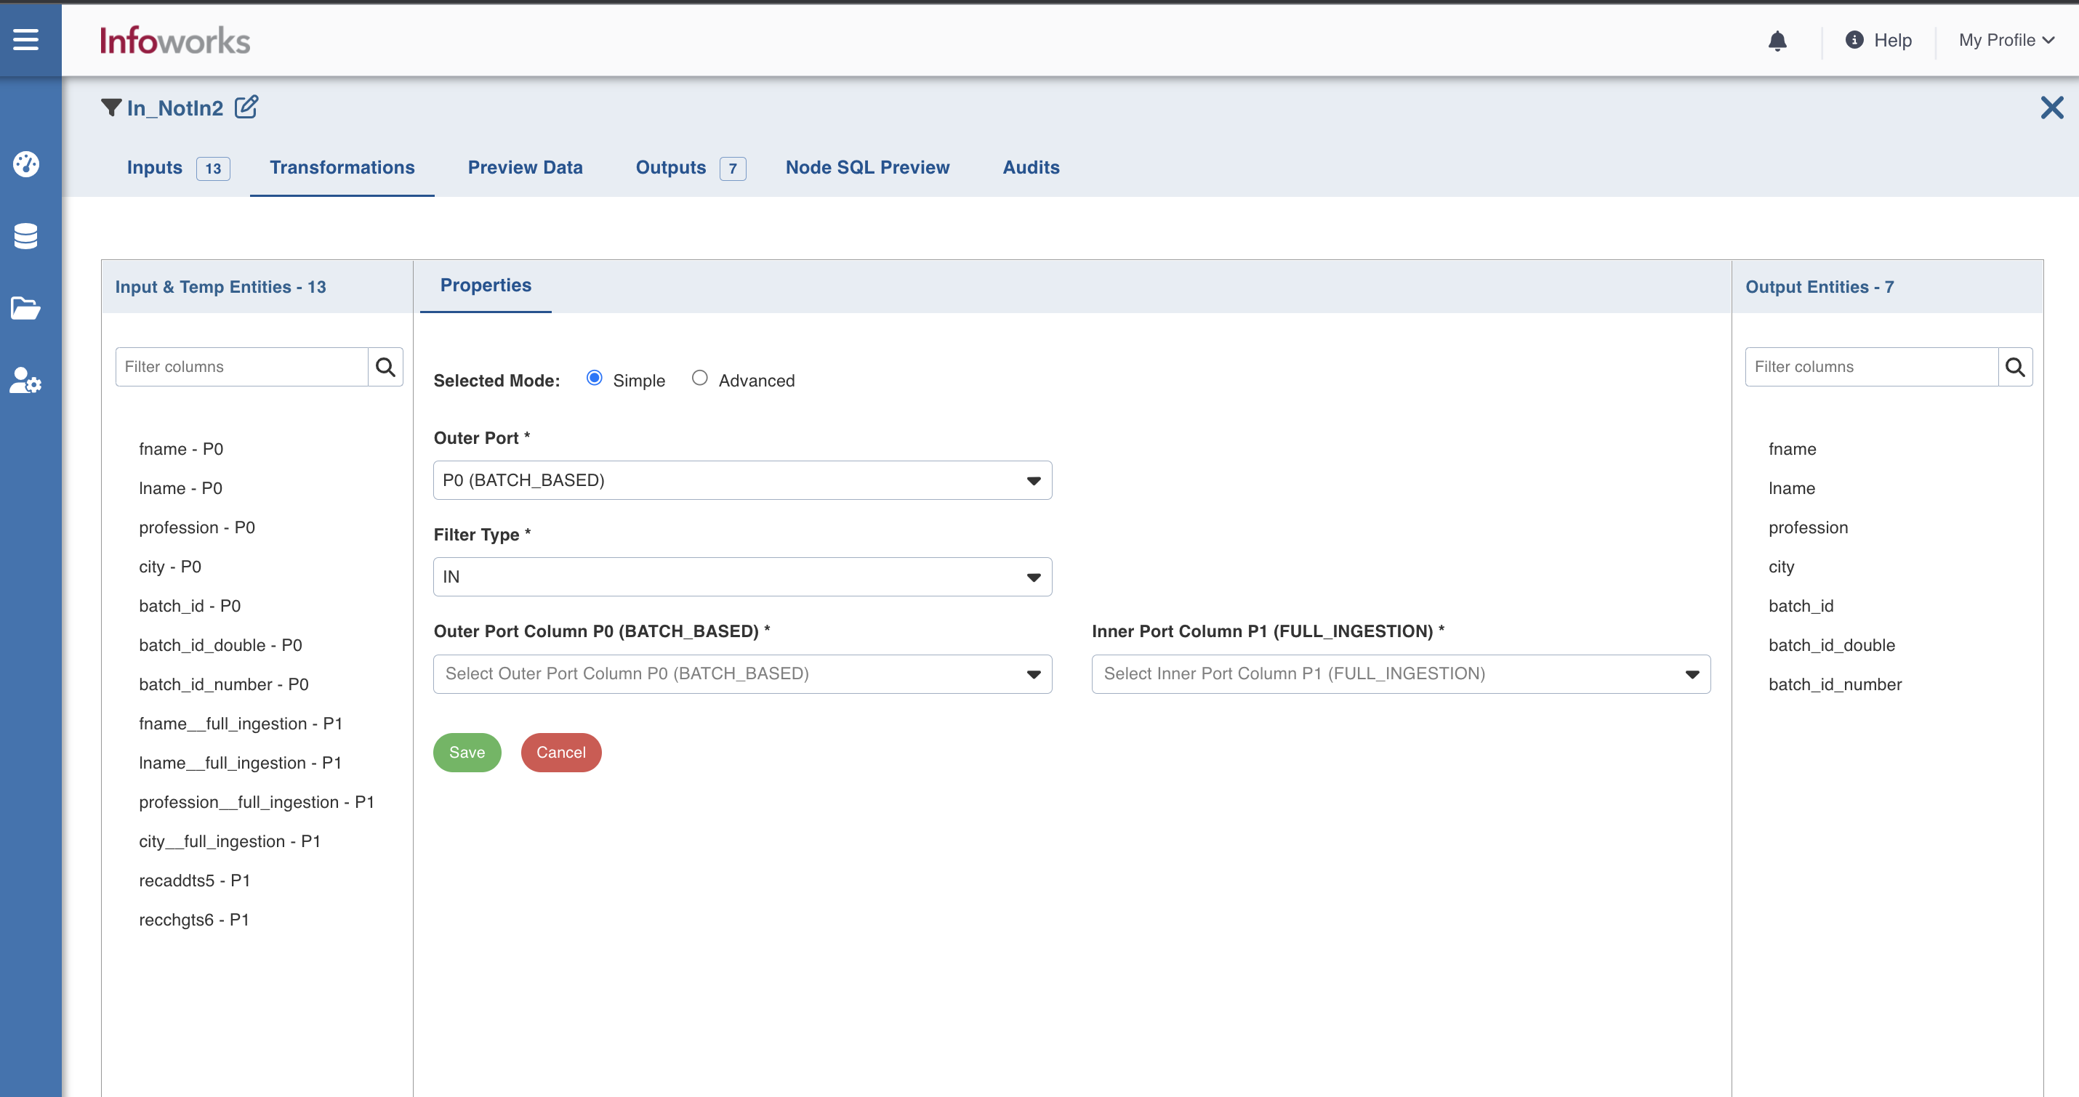Close the node editor with X
This screenshot has width=2079, height=1097.
[x=2051, y=108]
